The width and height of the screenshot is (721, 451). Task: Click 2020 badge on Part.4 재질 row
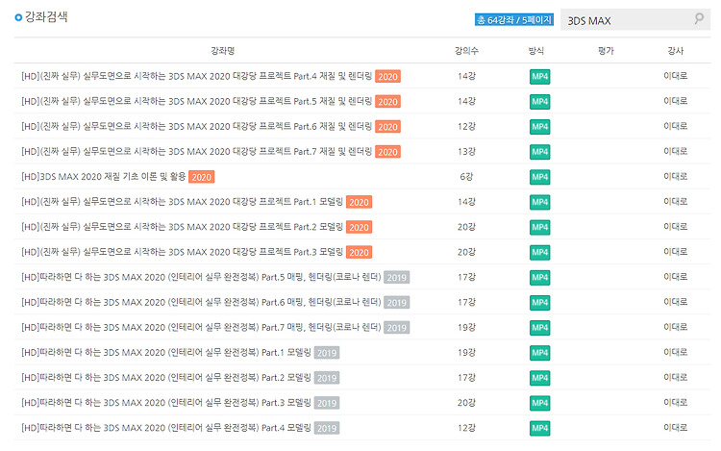[387, 76]
